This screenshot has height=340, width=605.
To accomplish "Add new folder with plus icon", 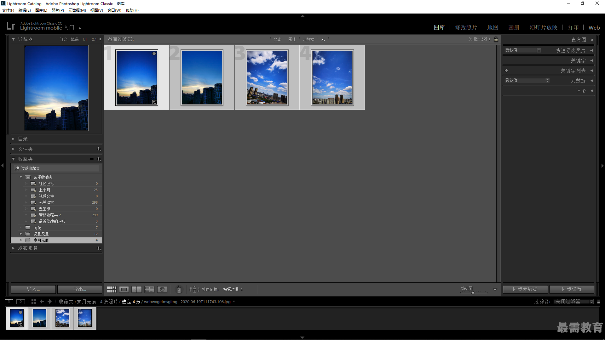I will [x=99, y=149].
